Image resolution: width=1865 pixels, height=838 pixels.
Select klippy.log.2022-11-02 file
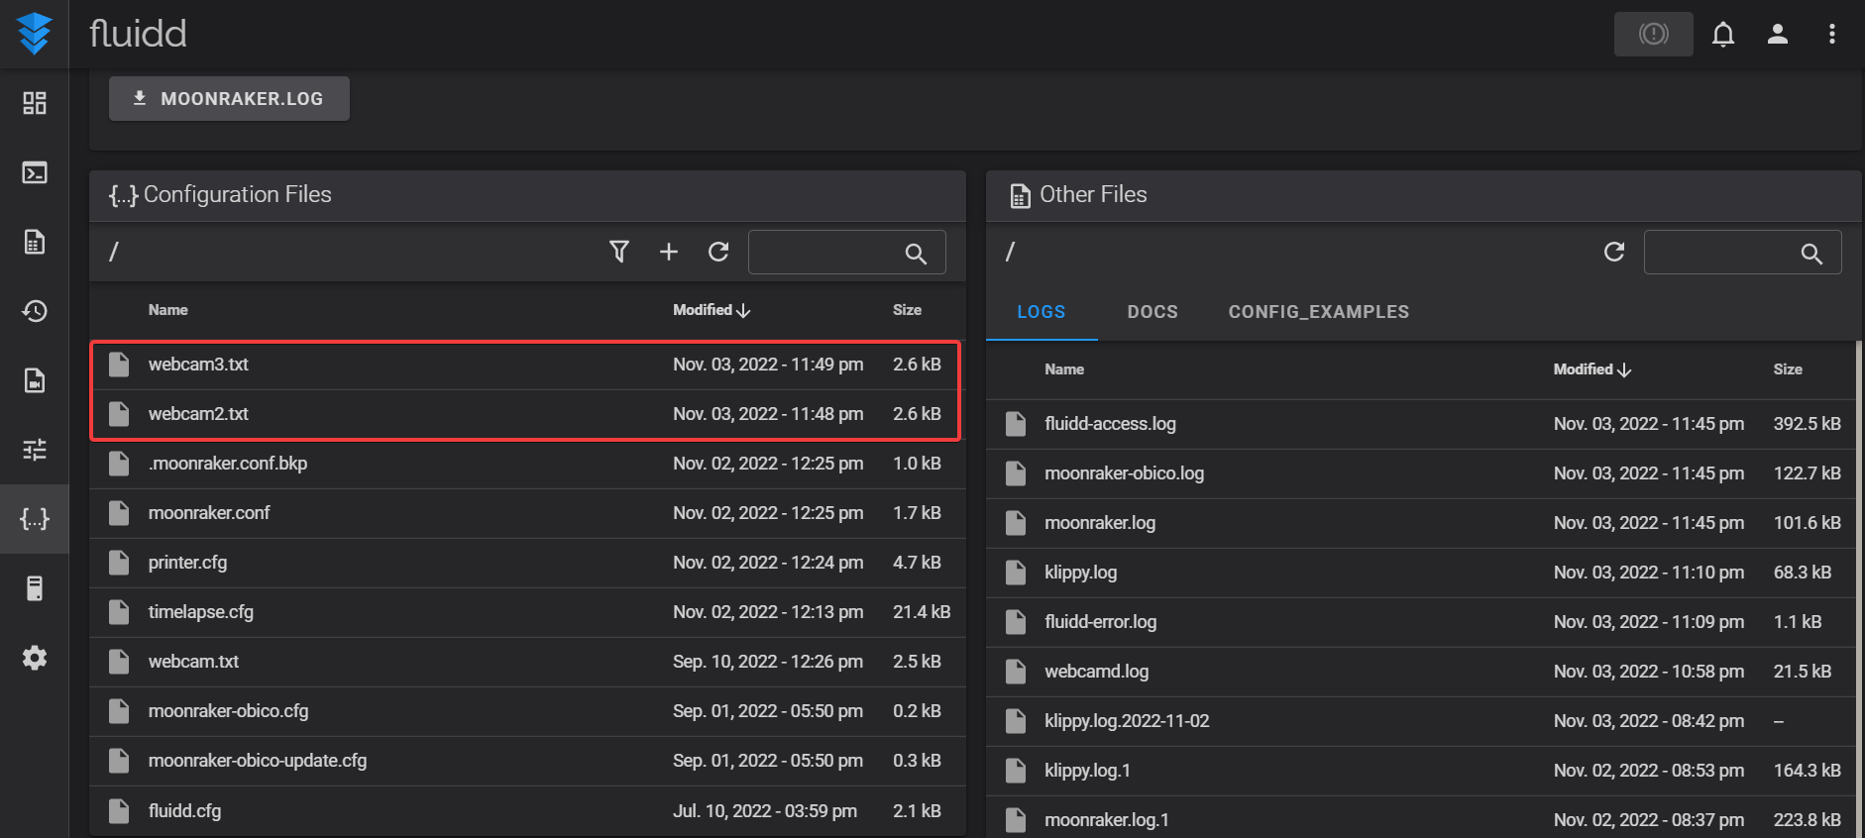pyautogui.click(x=1420, y=721)
